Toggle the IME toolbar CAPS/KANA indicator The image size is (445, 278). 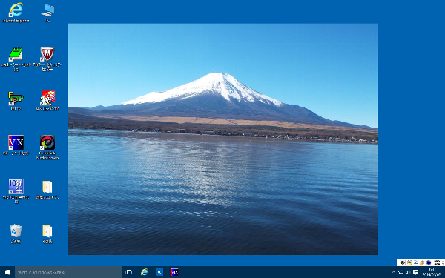click(438, 262)
